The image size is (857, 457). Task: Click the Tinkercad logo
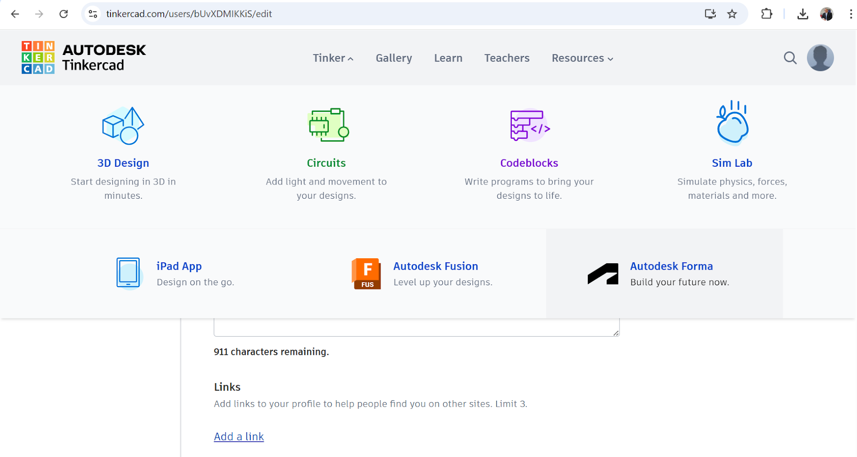[x=83, y=58]
